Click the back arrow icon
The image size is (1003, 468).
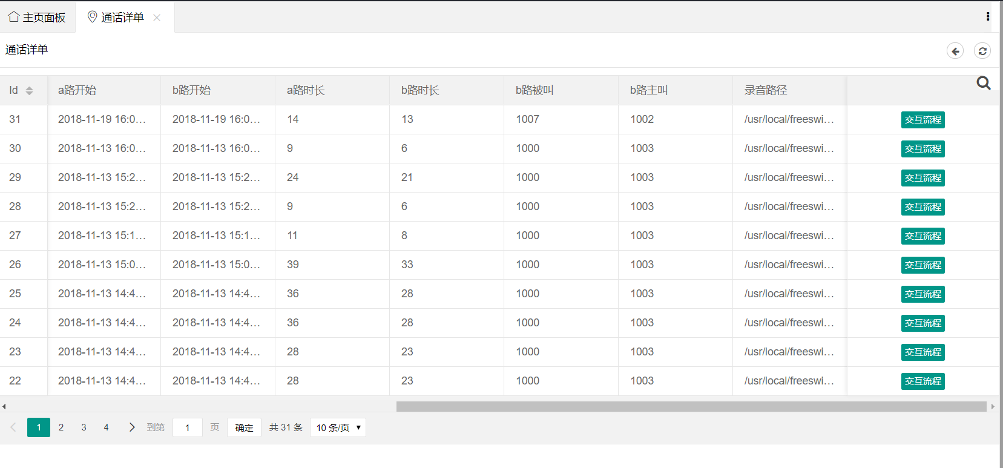pos(955,51)
